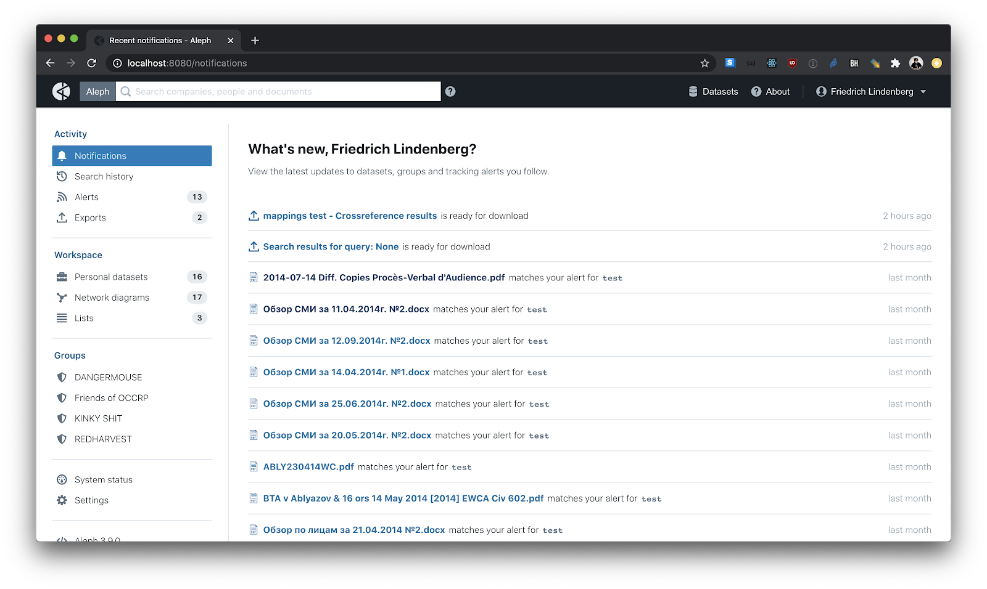Image resolution: width=987 pixels, height=589 pixels.
Task: Open the Alerts section
Action: pos(132,197)
